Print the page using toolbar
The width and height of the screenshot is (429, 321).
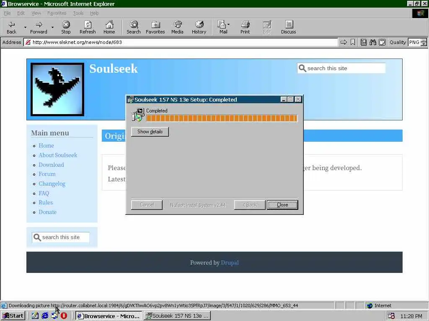click(245, 27)
